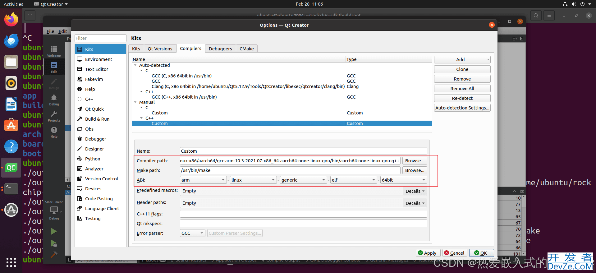Collapse the C node under Auto-detected
The image size is (596, 273).
click(141, 71)
